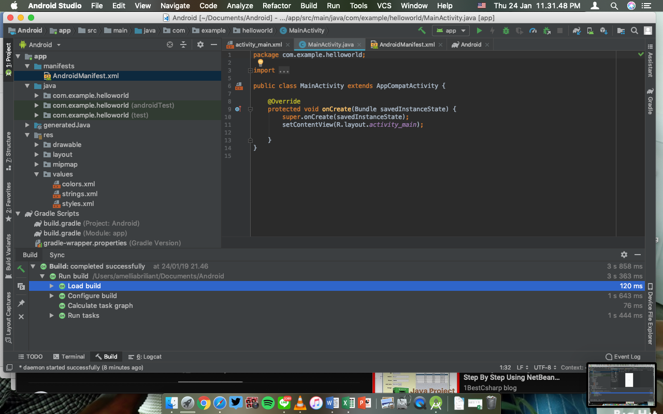Click the intention lightbulb in editor
Viewport: 663px width, 414px height.
click(261, 63)
